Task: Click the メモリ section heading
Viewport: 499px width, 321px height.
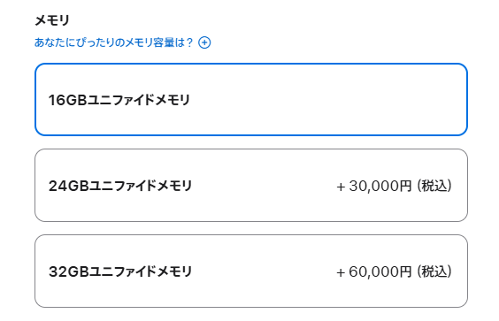Action: click(52, 20)
